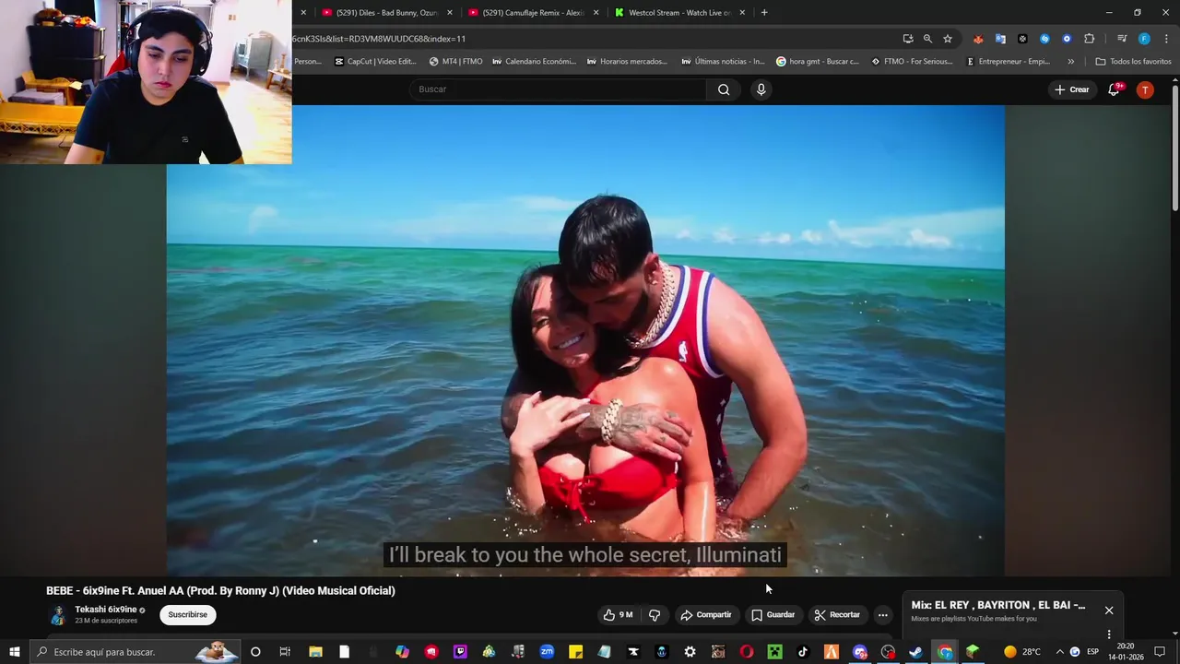Open the MetaMask fox extension
This screenshot has height=664, width=1180.
click(x=978, y=39)
